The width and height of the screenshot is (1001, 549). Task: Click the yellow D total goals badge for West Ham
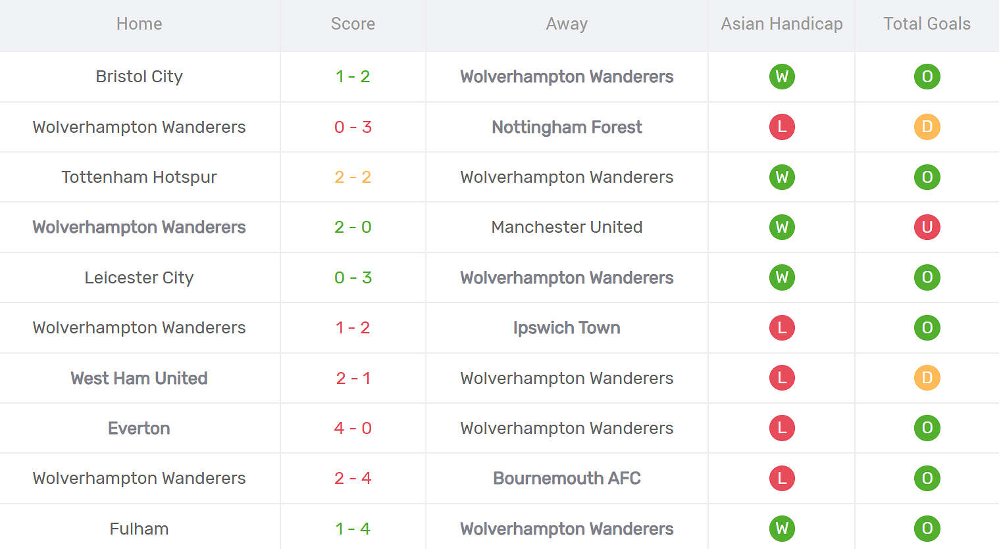(927, 378)
